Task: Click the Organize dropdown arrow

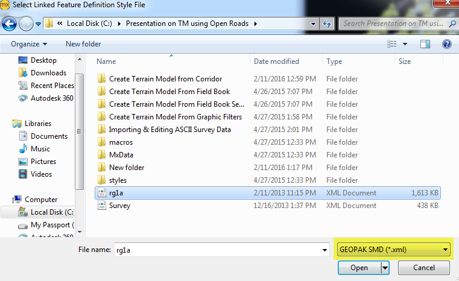Action: point(45,44)
